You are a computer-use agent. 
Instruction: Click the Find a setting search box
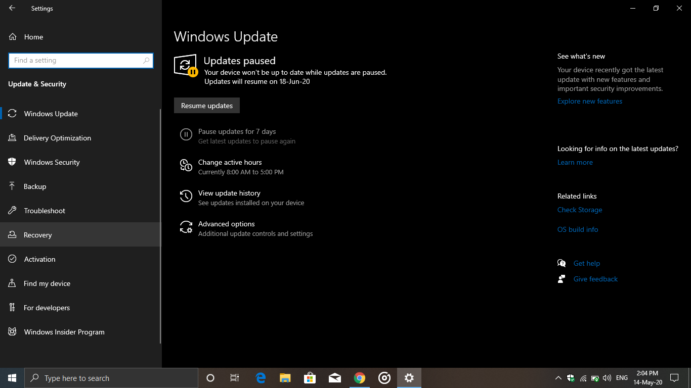pyautogui.click(x=81, y=61)
